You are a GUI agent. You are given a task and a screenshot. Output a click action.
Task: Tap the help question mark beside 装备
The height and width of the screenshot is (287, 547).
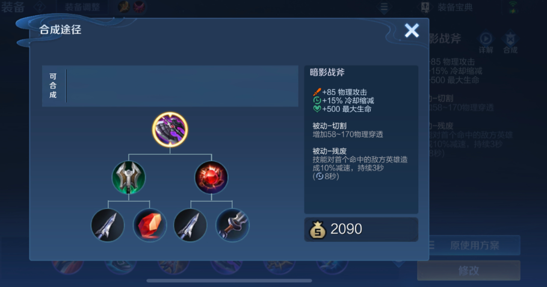(x=40, y=7)
